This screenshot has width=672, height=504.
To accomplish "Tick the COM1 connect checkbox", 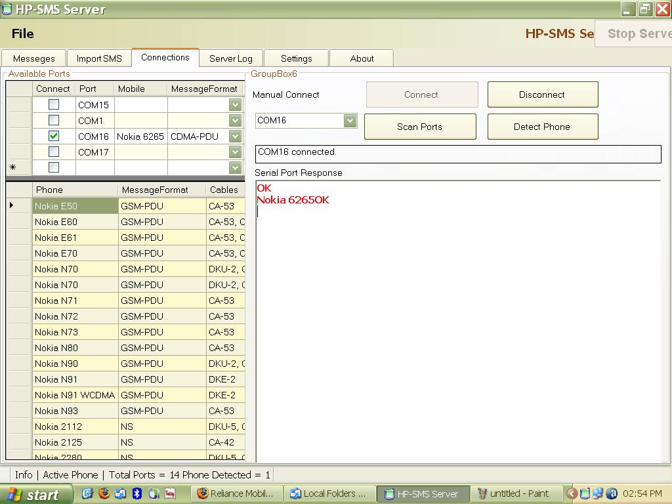I will pos(54,120).
